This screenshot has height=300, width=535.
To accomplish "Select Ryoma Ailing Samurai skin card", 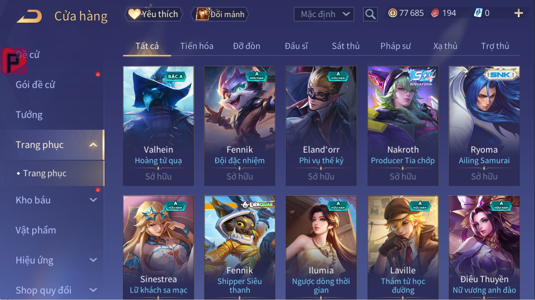I will [x=484, y=126].
